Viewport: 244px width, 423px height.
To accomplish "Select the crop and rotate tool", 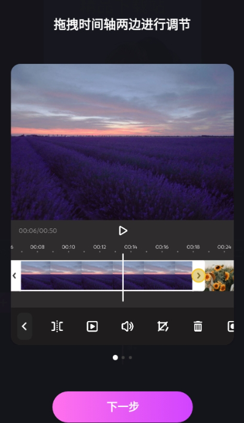I will click(x=162, y=327).
